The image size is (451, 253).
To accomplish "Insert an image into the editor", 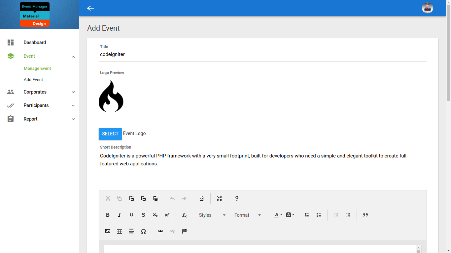I will coord(108,231).
